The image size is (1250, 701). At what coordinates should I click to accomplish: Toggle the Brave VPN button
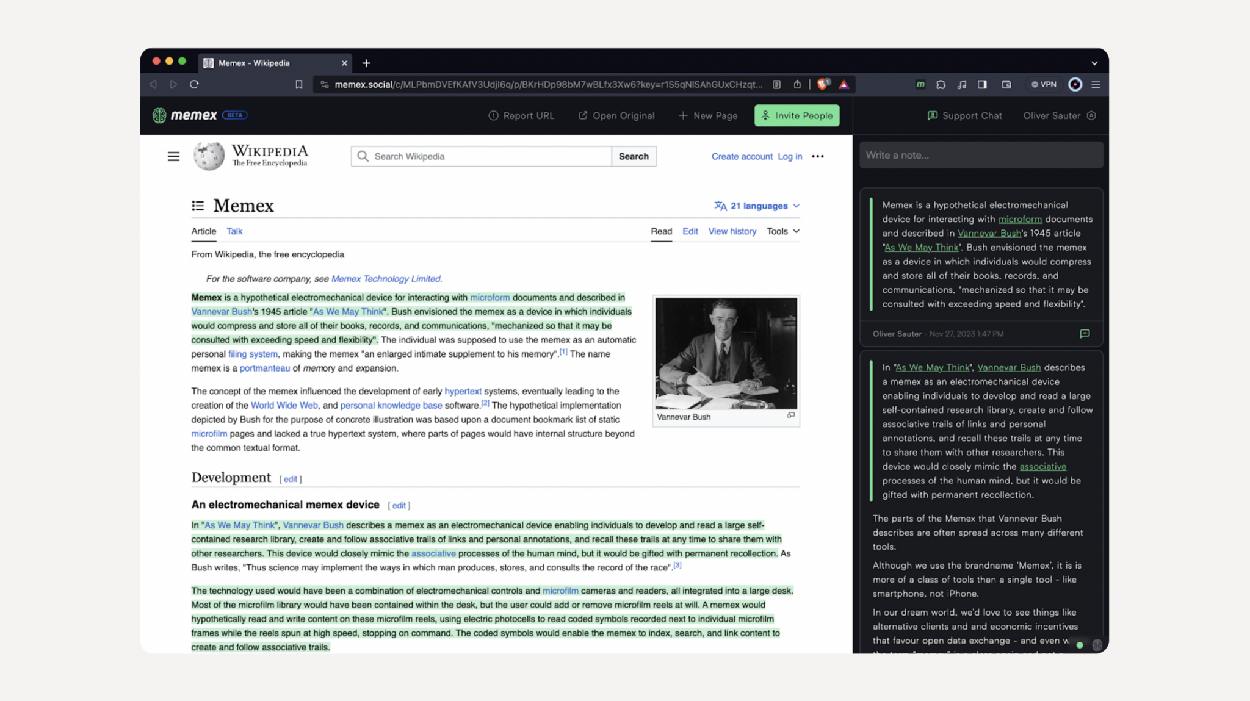(x=1044, y=84)
